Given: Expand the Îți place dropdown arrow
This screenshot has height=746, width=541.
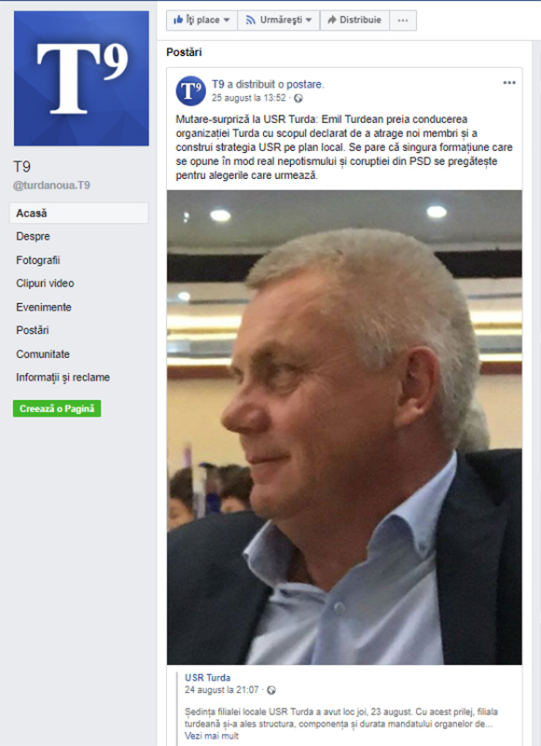Looking at the screenshot, I should coord(227,21).
